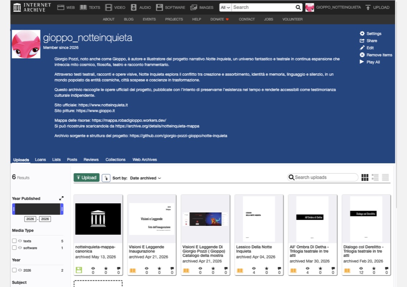Click the Upload arrow in top bar
Viewport: 407px width, 287px height.
(377, 8)
